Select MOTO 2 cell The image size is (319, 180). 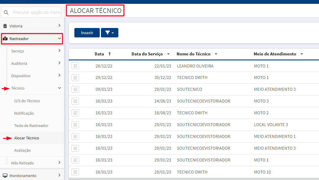pyautogui.click(x=261, y=113)
